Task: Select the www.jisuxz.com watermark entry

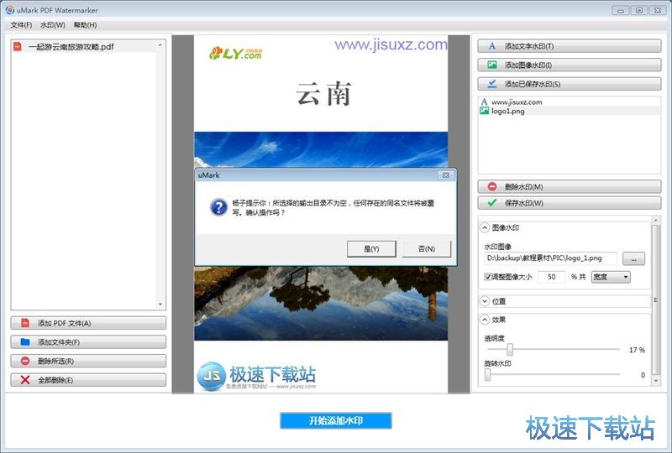Action: [x=570, y=102]
